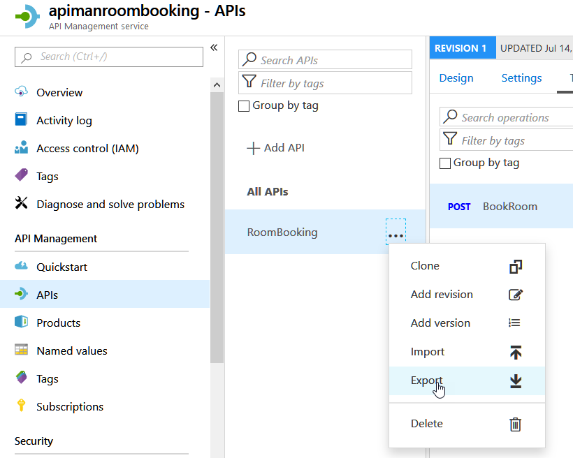The image size is (573, 458).
Task: Select APIs in the API Management menu
Action: coord(49,294)
